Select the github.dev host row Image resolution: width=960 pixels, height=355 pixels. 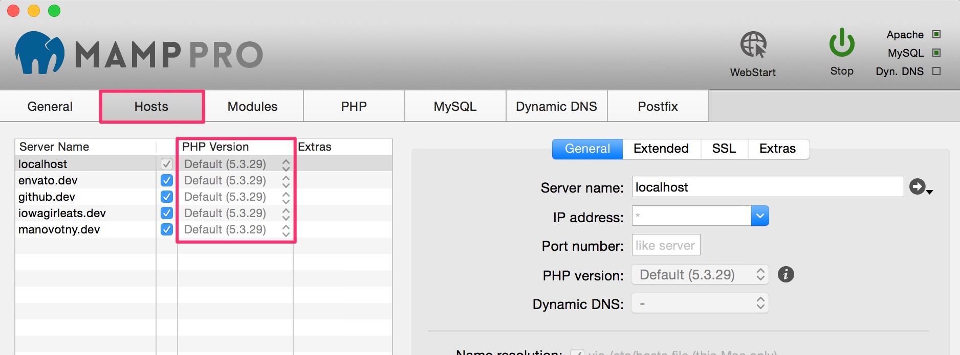point(204,197)
